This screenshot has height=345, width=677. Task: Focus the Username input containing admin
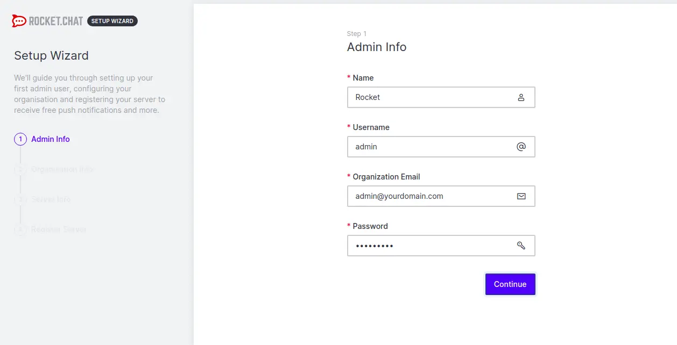[441, 147]
